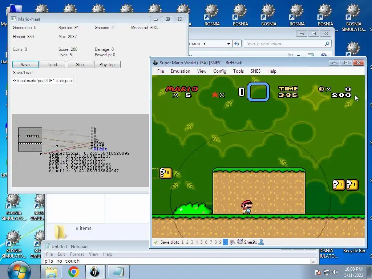This screenshot has height=279, width=372.
Task: Open the SNES menu in BizHawk
Action: (255, 71)
